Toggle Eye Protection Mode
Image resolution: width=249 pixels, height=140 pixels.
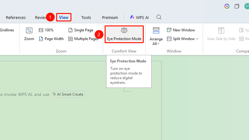124,34
